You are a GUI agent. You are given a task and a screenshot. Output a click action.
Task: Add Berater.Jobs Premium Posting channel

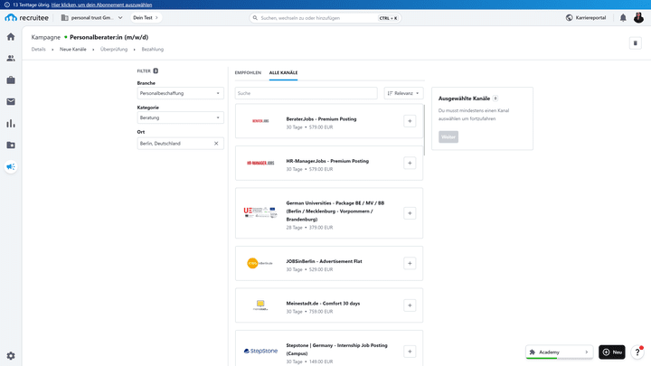click(x=410, y=121)
